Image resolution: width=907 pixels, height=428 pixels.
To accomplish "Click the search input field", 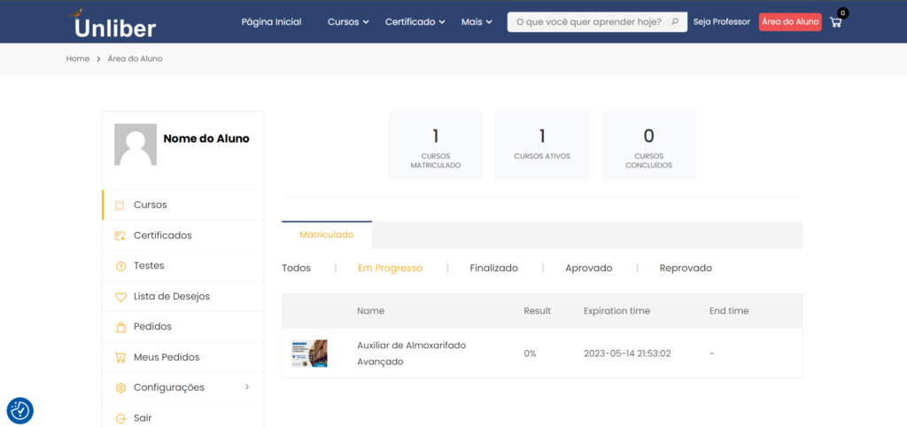I will coord(587,22).
